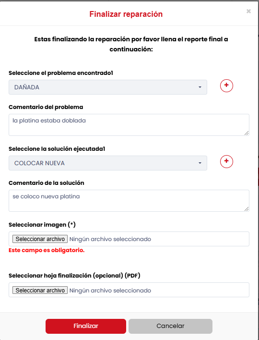This screenshot has width=259, height=340.
Task: Add another problem with the plus icon
Action: [226, 85]
